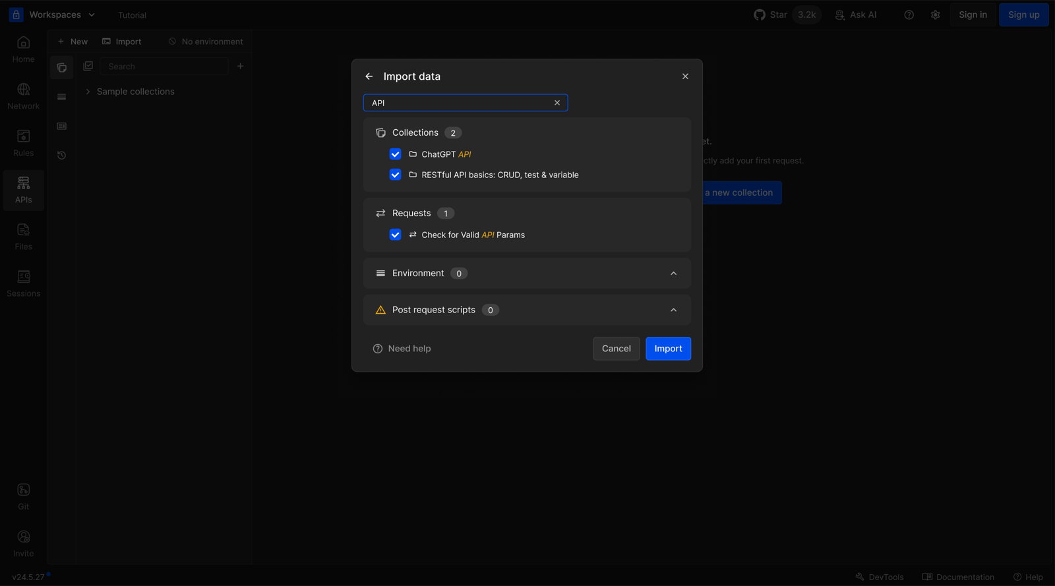Click request icon beside Check for Valid API Params
The height and width of the screenshot is (586, 1055).
413,235
